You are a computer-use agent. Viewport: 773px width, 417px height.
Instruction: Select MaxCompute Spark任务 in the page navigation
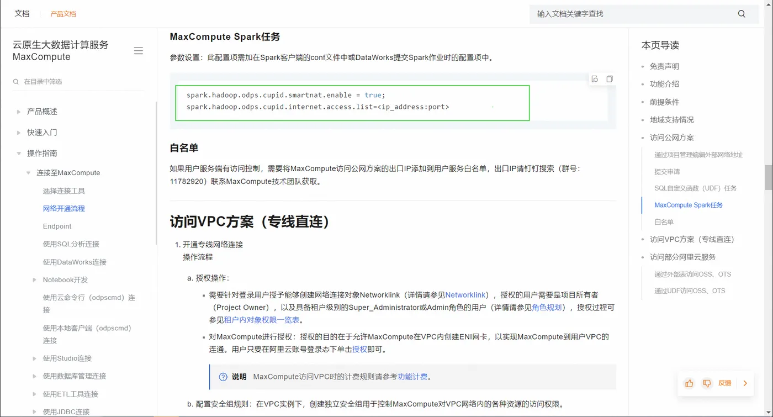(x=689, y=205)
